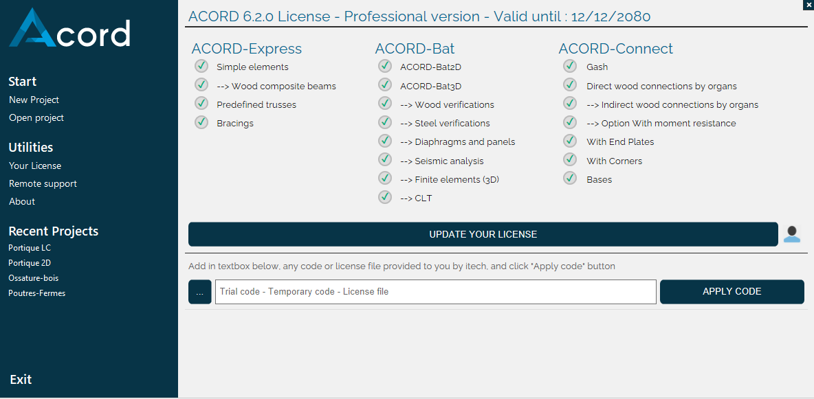Toggle the check beside With End Plates
The height and width of the screenshot is (399, 814).
pos(569,140)
